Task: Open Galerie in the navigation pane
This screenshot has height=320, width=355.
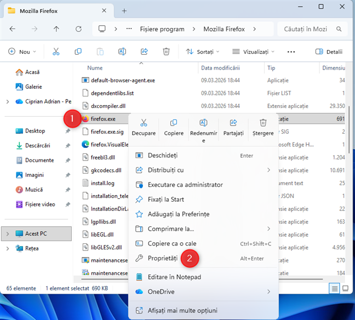Action: 28,87
